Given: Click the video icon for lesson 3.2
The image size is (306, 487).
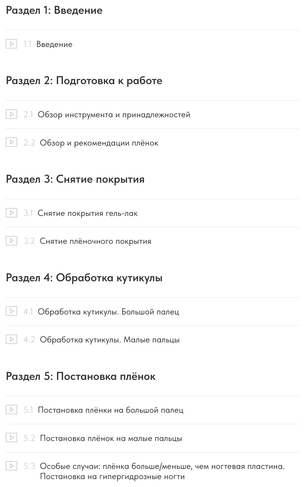Looking at the screenshot, I should click(x=11, y=241).
